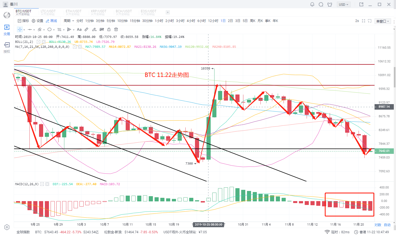Screen dimensions: 396x236
Task: Open the search magnifier icon
Action: pos(321,4)
